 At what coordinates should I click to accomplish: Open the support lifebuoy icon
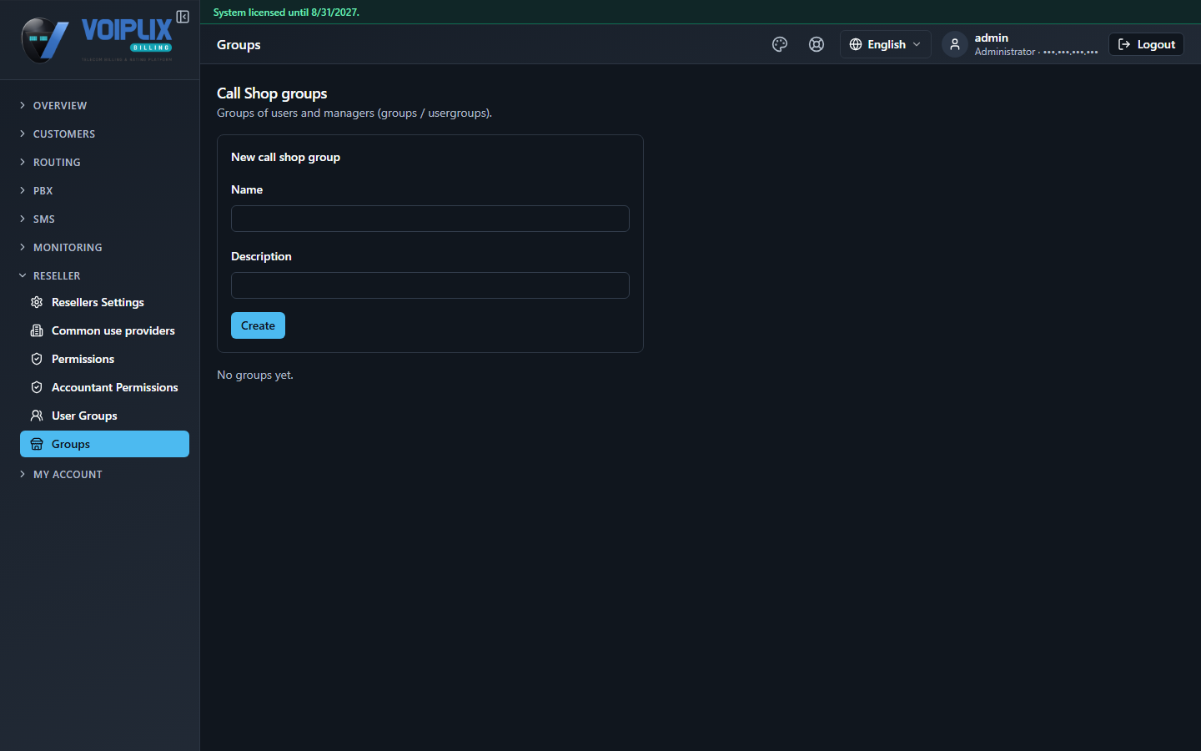coord(817,44)
